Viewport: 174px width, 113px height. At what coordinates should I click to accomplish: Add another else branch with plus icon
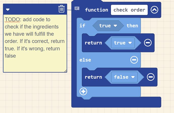click(x=83, y=92)
